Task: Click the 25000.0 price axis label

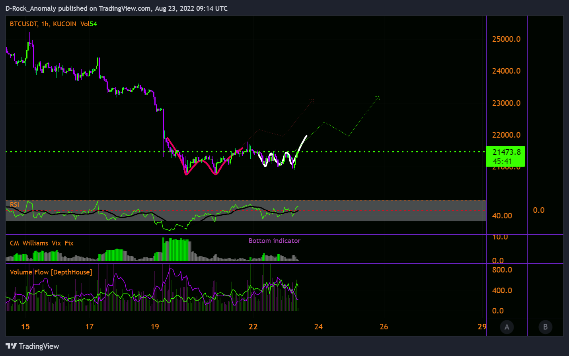Action: click(x=506, y=39)
